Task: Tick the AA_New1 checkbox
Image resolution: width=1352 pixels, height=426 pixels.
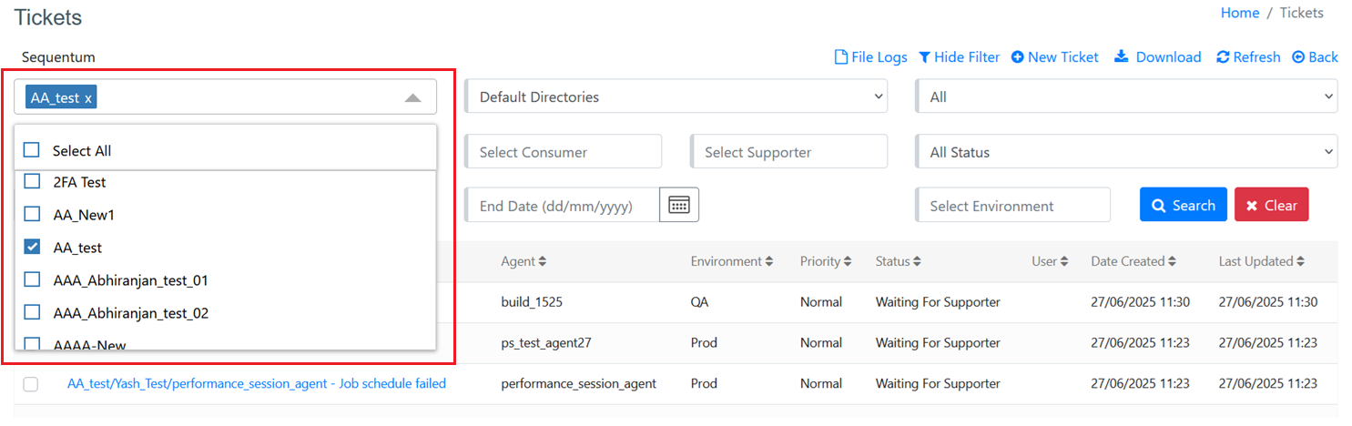Action: 32,215
